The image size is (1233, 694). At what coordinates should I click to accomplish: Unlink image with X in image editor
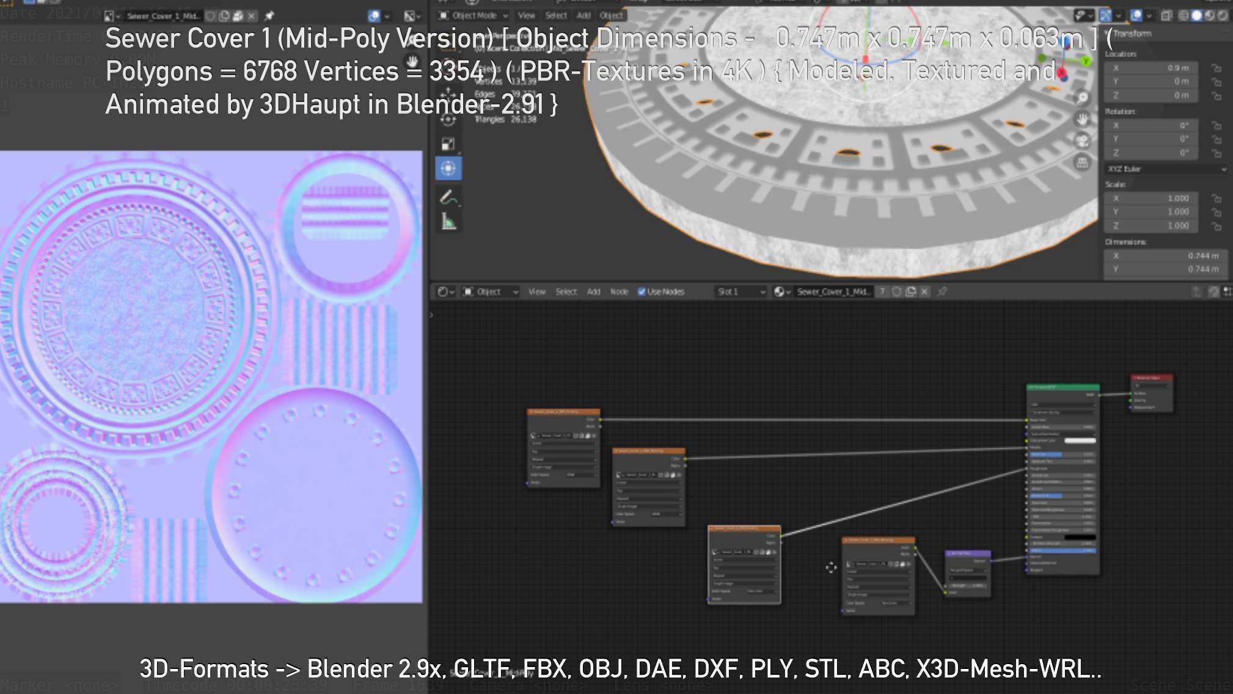(251, 16)
